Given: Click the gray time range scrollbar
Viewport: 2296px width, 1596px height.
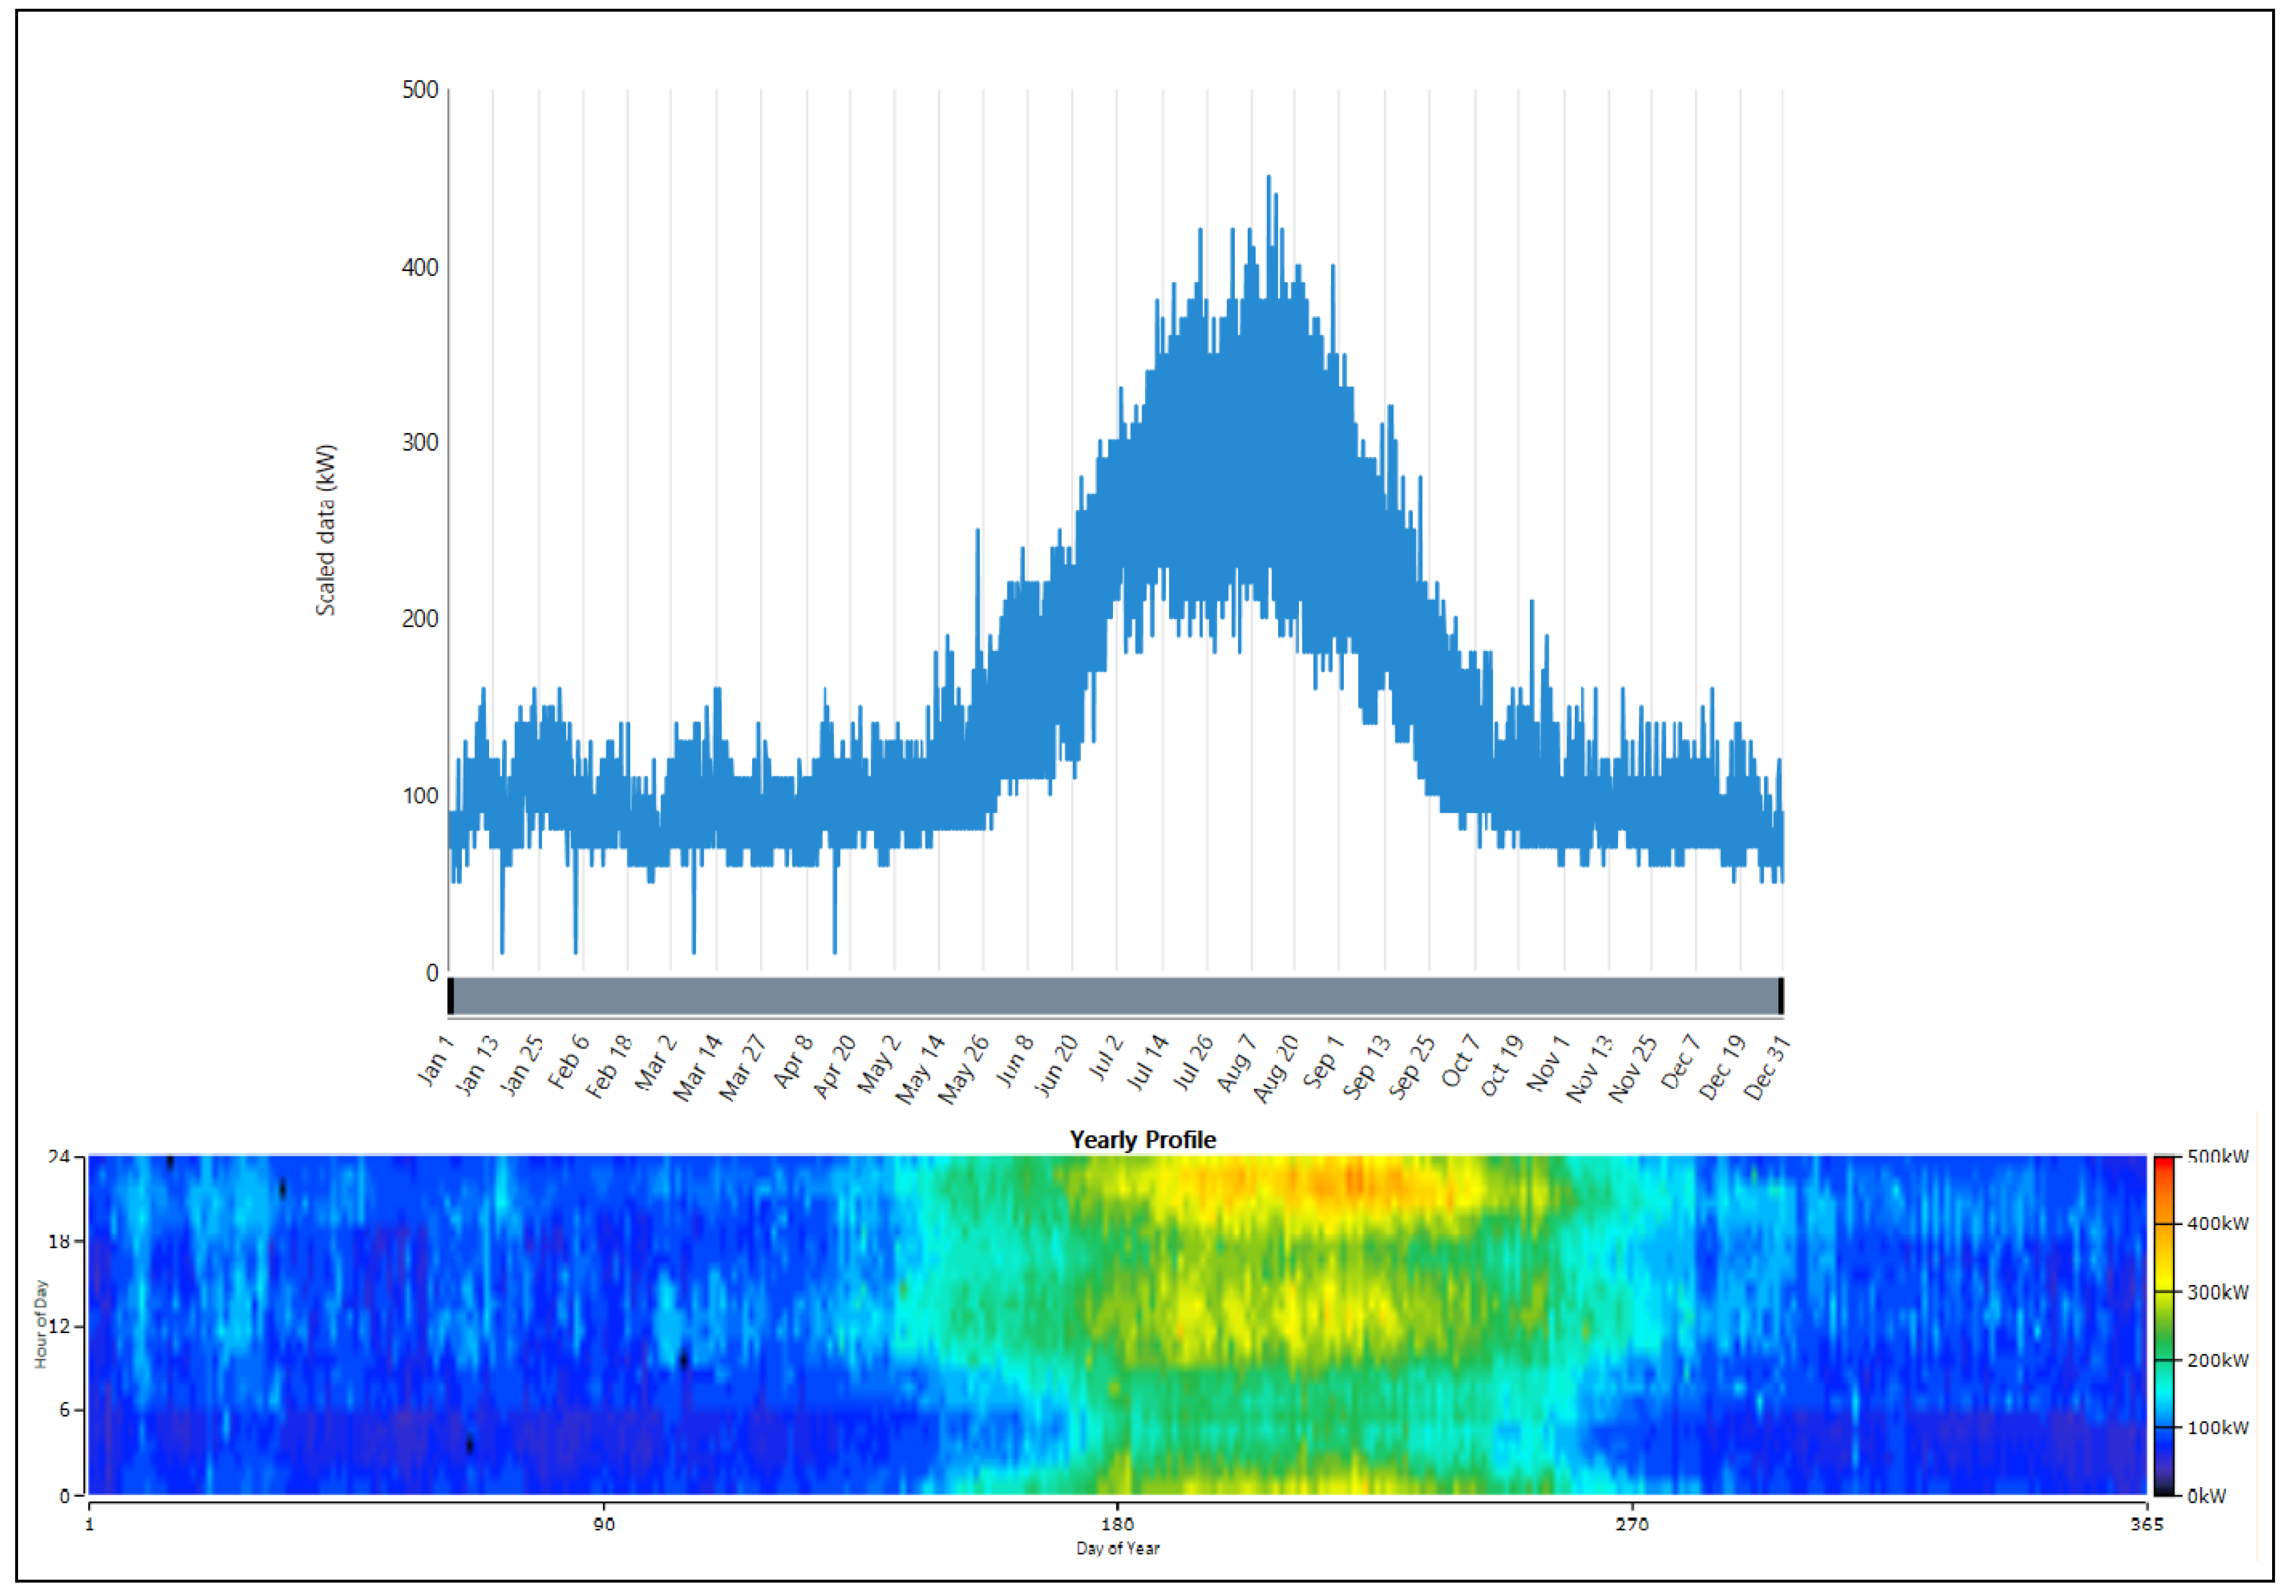Looking at the screenshot, I should (1115, 997).
